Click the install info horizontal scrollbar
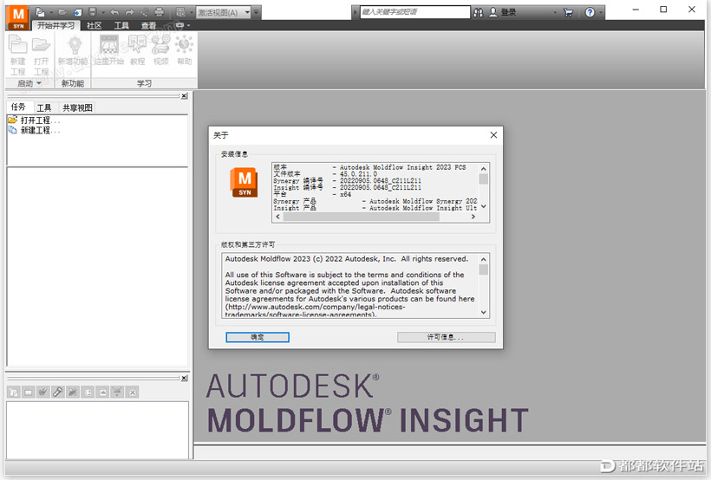 (x=361, y=217)
